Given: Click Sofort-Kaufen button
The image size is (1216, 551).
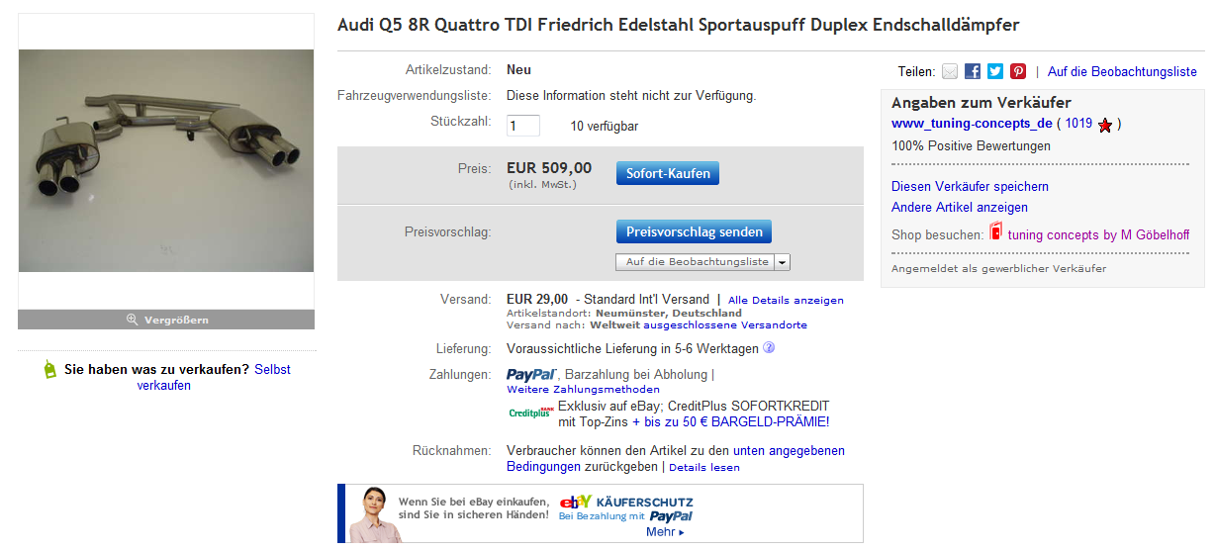Looking at the screenshot, I should click(x=668, y=173).
